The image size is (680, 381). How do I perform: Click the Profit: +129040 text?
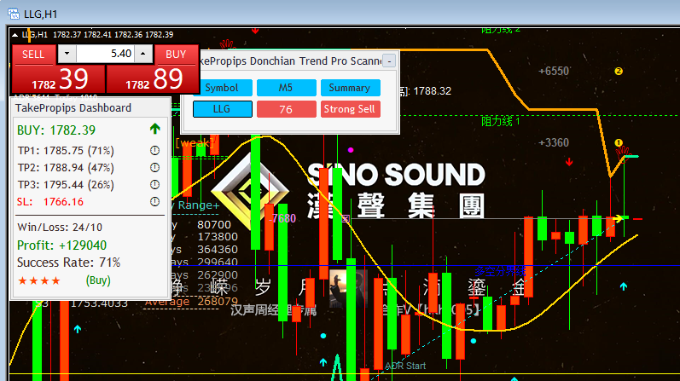[x=61, y=245]
